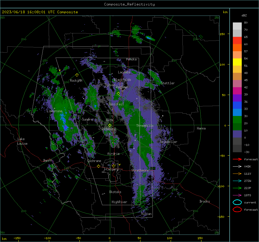Select the orange 111V arrow legend entry
The width and height of the screenshot is (259, 242).
(237, 174)
